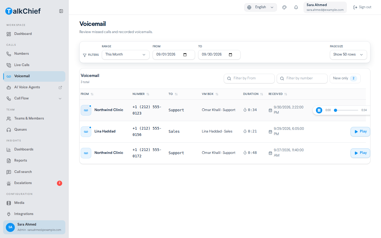Open the Integrations settings
Screen dimensions: 381x238
click(34, 214)
